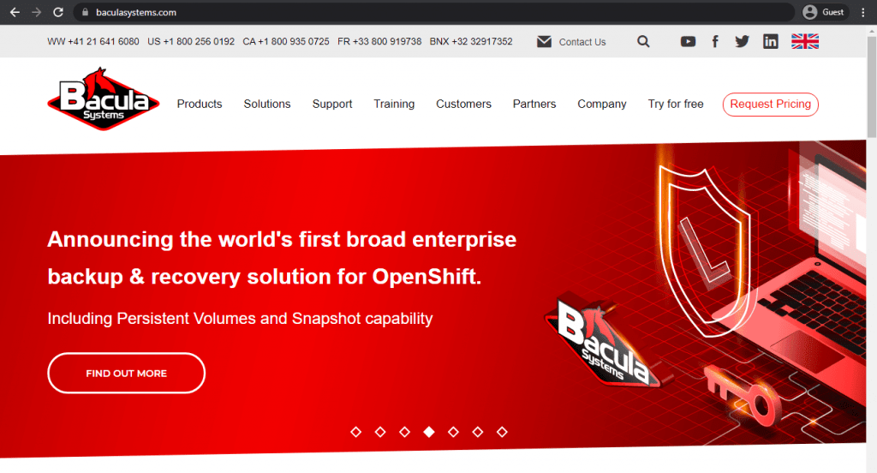The image size is (877, 473).
Task: Open the Twitter profile icon
Action: 743,41
